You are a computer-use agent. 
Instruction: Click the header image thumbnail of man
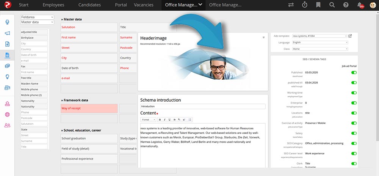[x=208, y=64]
